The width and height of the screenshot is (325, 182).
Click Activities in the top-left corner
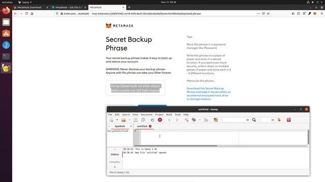(x=7, y=2)
